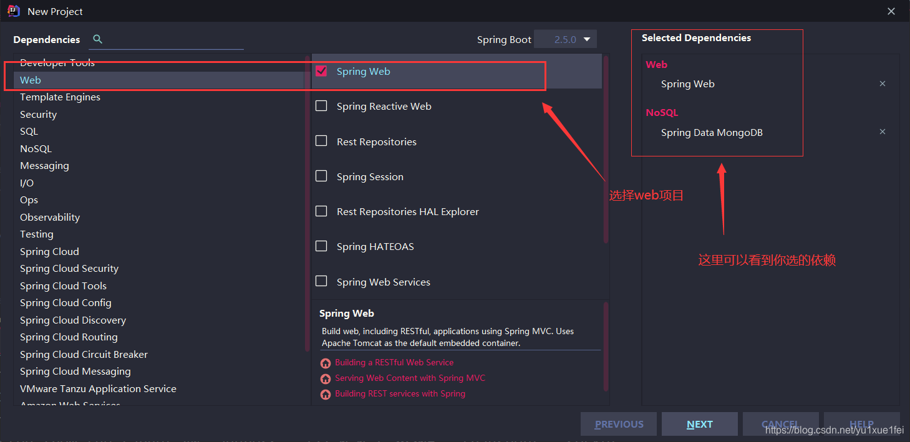The image size is (910, 442).
Task: Click the NEXT button
Action: pos(700,424)
